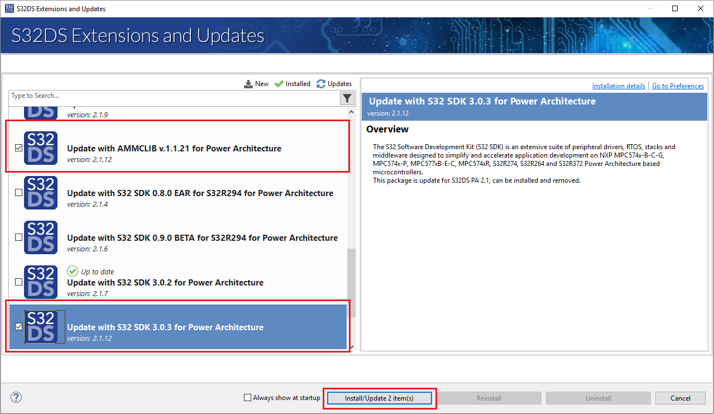Image resolution: width=714 pixels, height=414 pixels.
Task: Uncheck the S32 SDK 3.0.3 package checkbox
Action: point(18,326)
